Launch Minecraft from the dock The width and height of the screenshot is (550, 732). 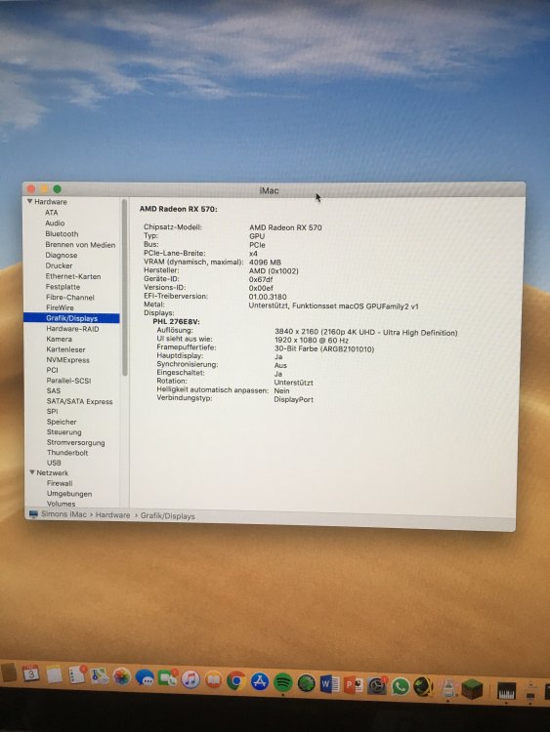[x=472, y=688]
